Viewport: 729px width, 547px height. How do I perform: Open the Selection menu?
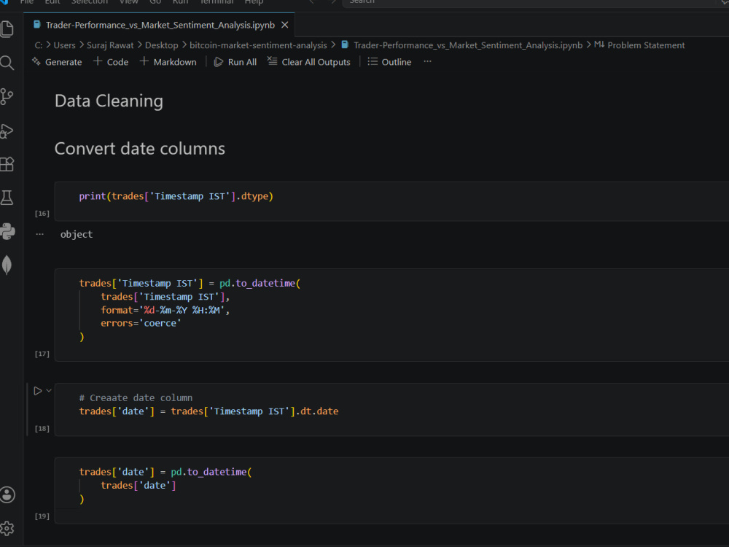coord(89,2)
